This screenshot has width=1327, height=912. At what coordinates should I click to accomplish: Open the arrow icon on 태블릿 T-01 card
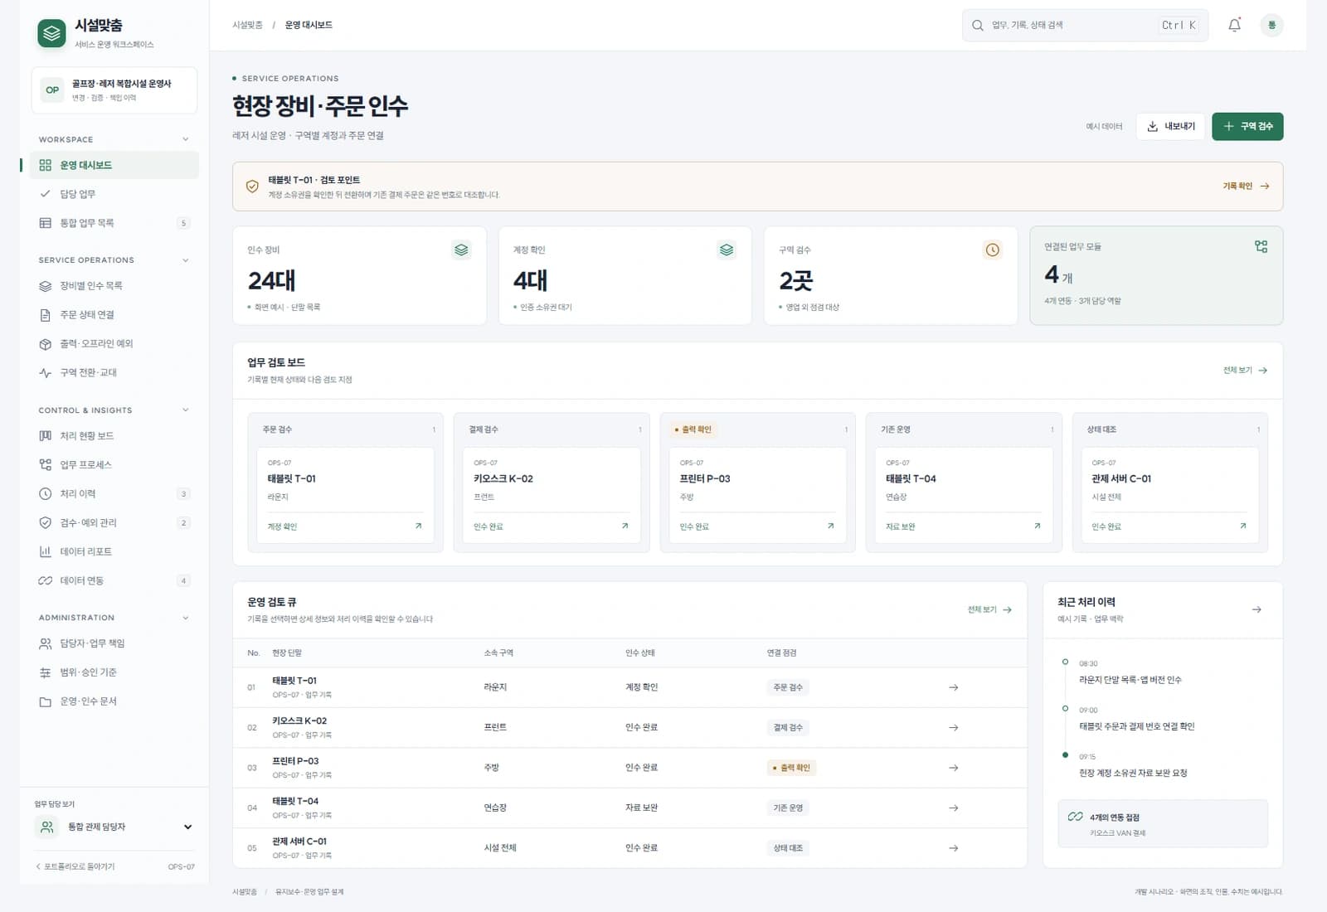(x=418, y=526)
